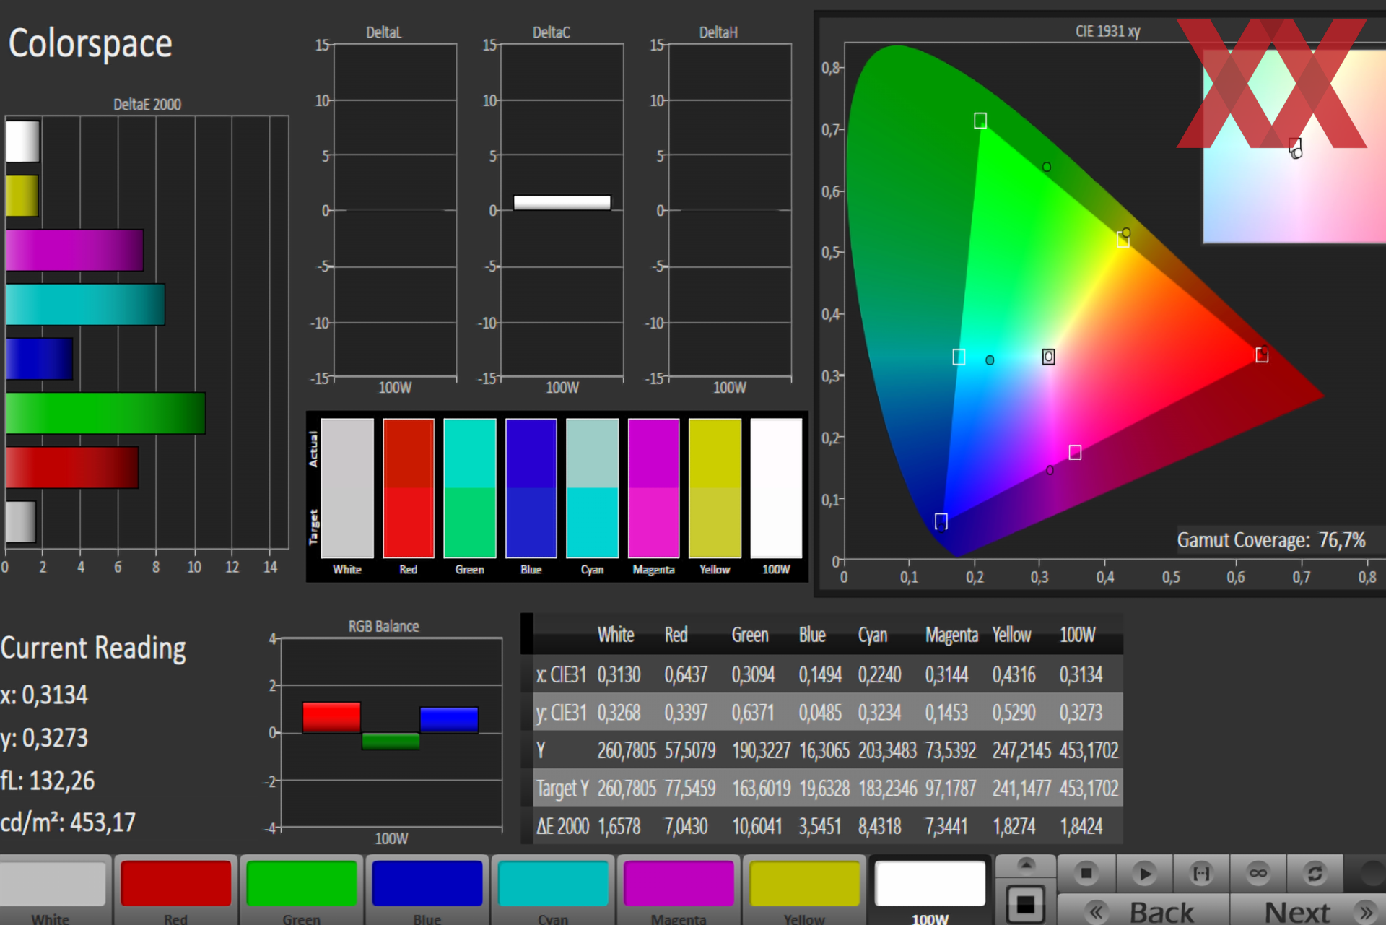
Task: Click the blue target square on CIE diagram
Action: pos(941,521)
